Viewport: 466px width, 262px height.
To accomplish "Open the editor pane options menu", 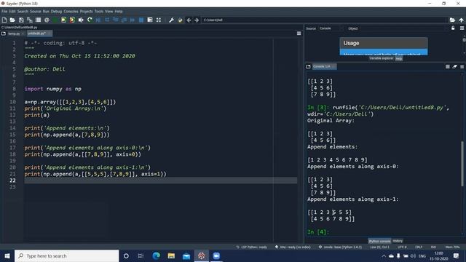I will [299, 33].
